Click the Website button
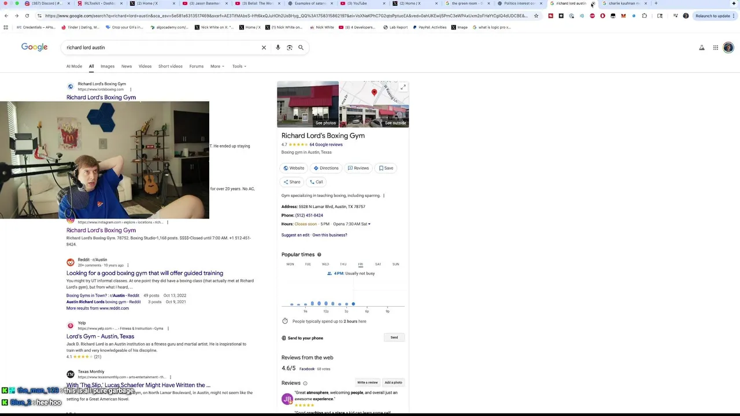This screenshot has height=416, width=740. coord(294,168)
